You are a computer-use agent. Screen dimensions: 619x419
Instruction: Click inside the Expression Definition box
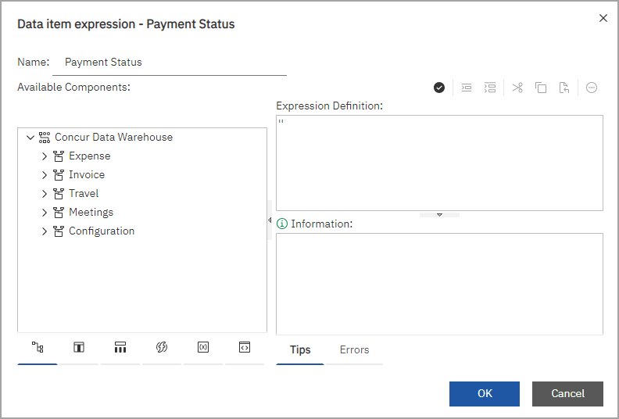click(439, 163)
